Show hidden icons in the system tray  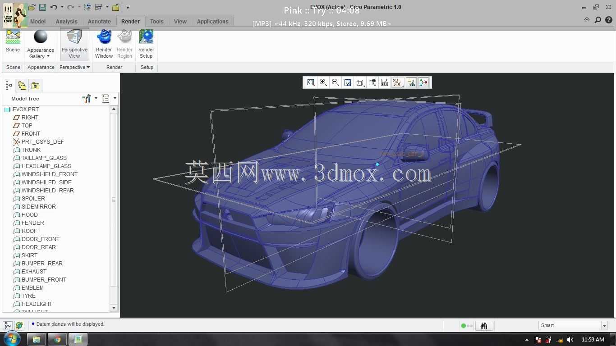pyautogui.click(x=527, y=340)
